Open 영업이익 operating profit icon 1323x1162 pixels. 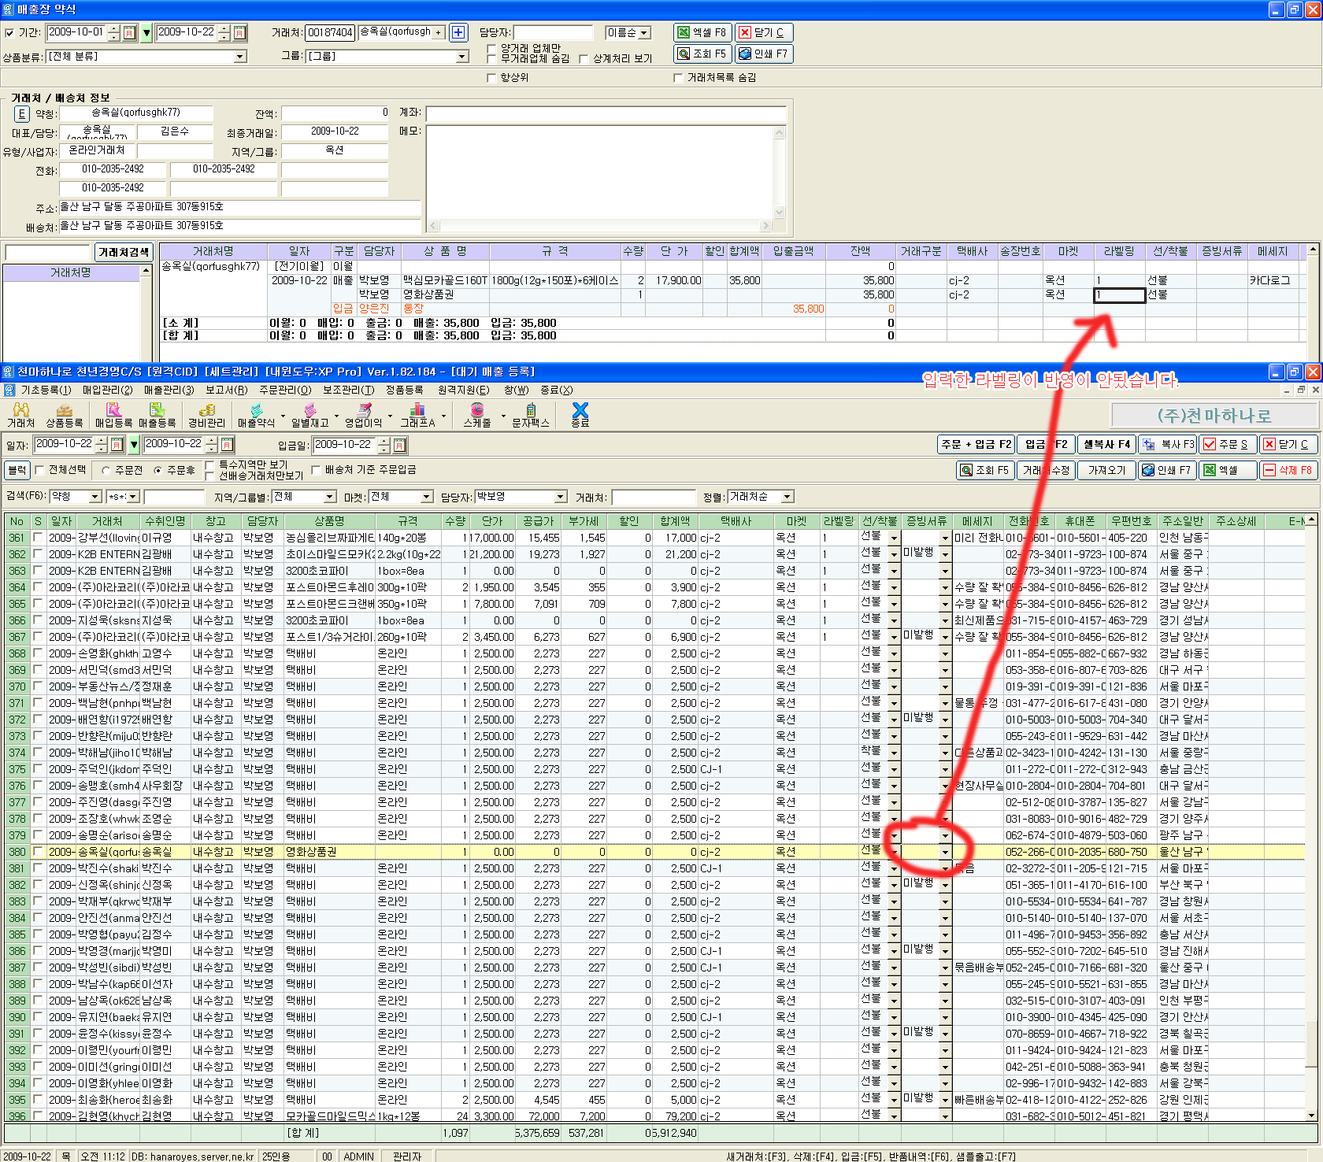coord(364,415)
